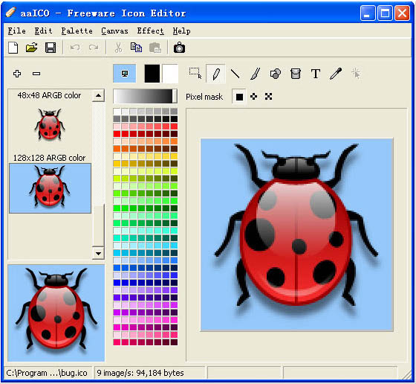
Task: Toggle the X-shaped Pixel mask option
Action: click(268, 97)
